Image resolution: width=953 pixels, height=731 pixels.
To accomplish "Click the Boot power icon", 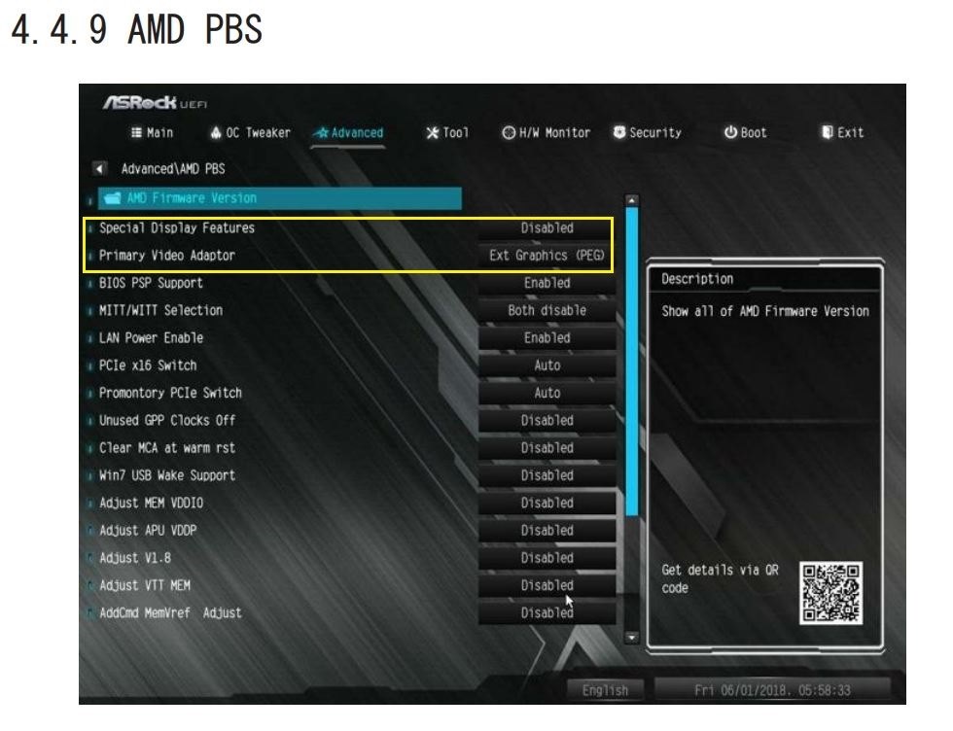I will (x=730, y=132).
